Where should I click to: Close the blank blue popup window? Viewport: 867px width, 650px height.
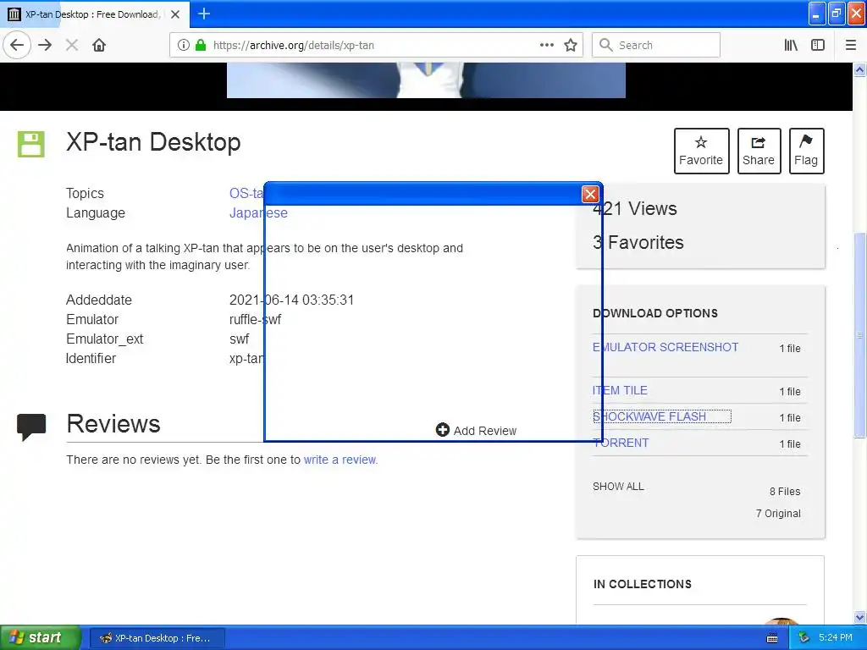pyautogui.click(x=590, y=194)
